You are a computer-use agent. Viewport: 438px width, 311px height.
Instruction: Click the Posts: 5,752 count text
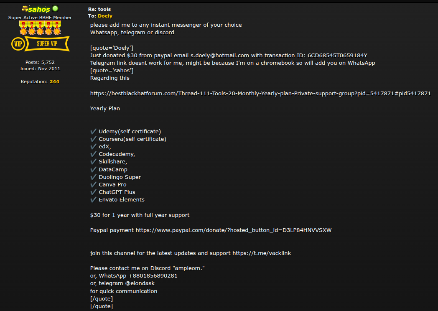[x=40, y=62]
